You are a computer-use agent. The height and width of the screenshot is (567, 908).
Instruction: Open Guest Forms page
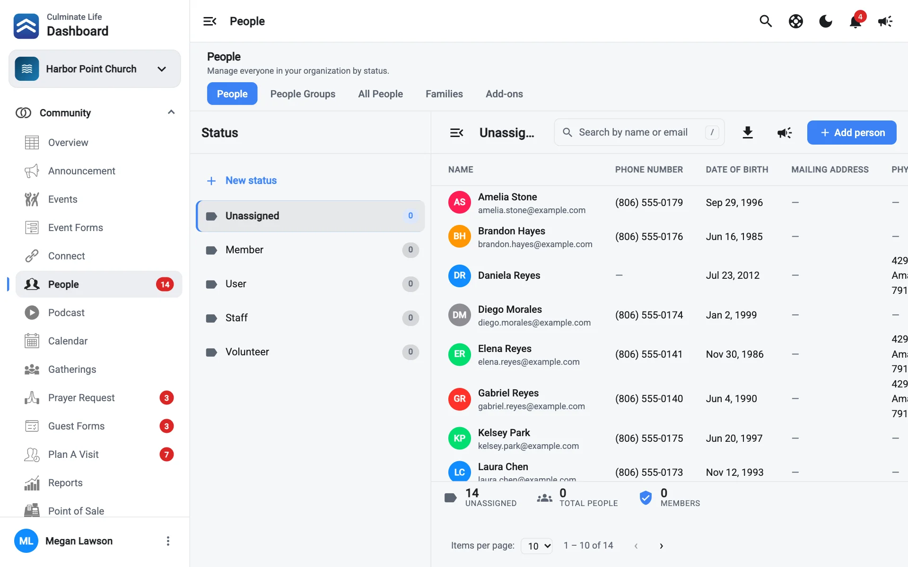98,426
